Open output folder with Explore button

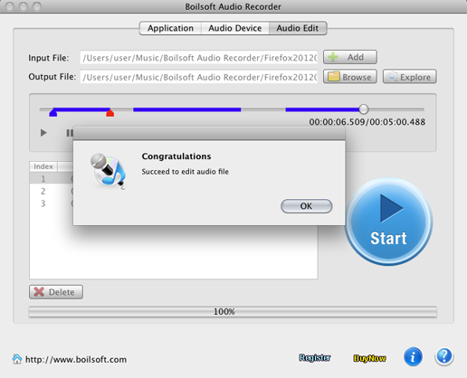click(x=410, y=77)
